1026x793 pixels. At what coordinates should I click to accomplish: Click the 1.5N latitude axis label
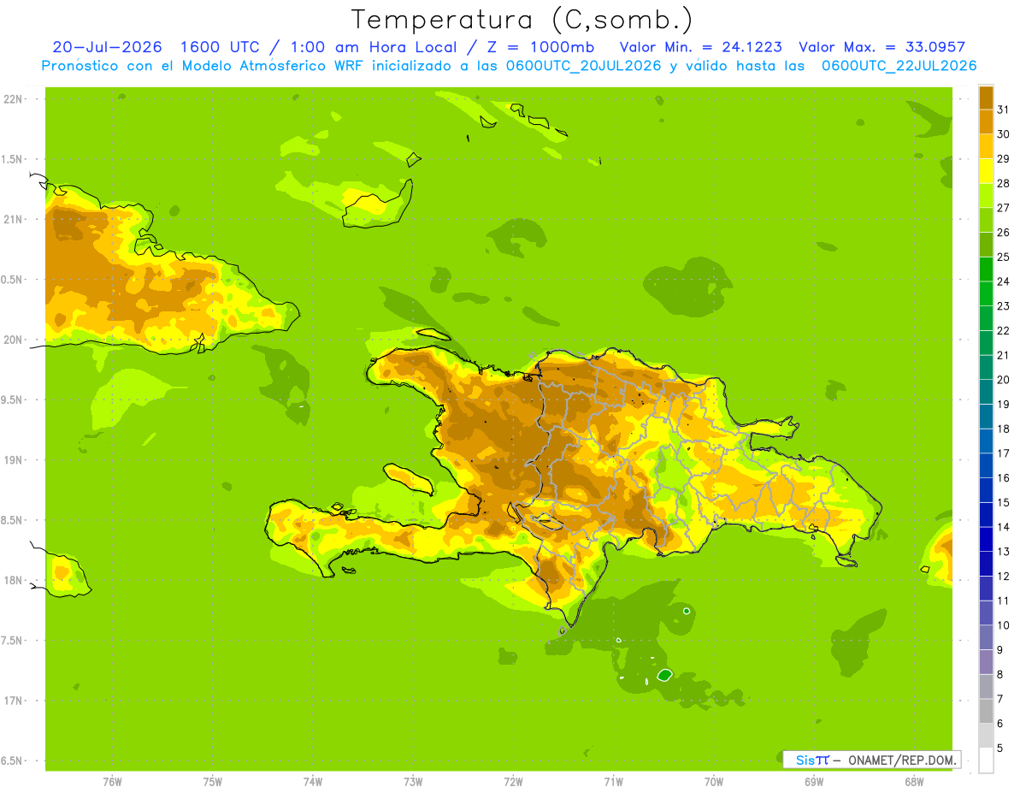13,159
